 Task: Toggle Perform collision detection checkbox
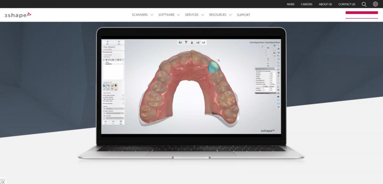tap(123, 95)
